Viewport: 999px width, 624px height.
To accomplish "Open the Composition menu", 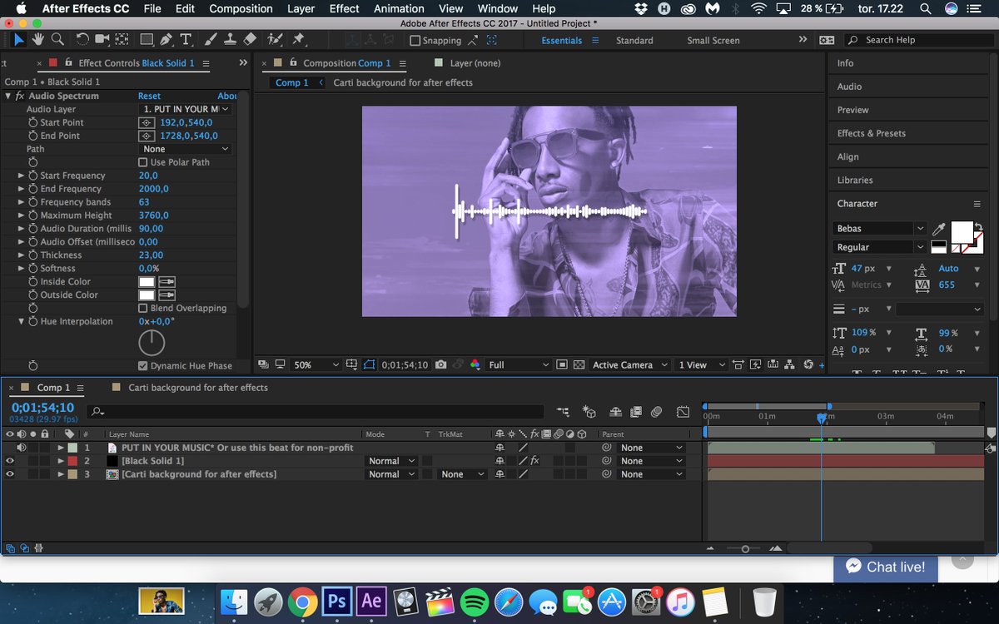I will 241,8.
